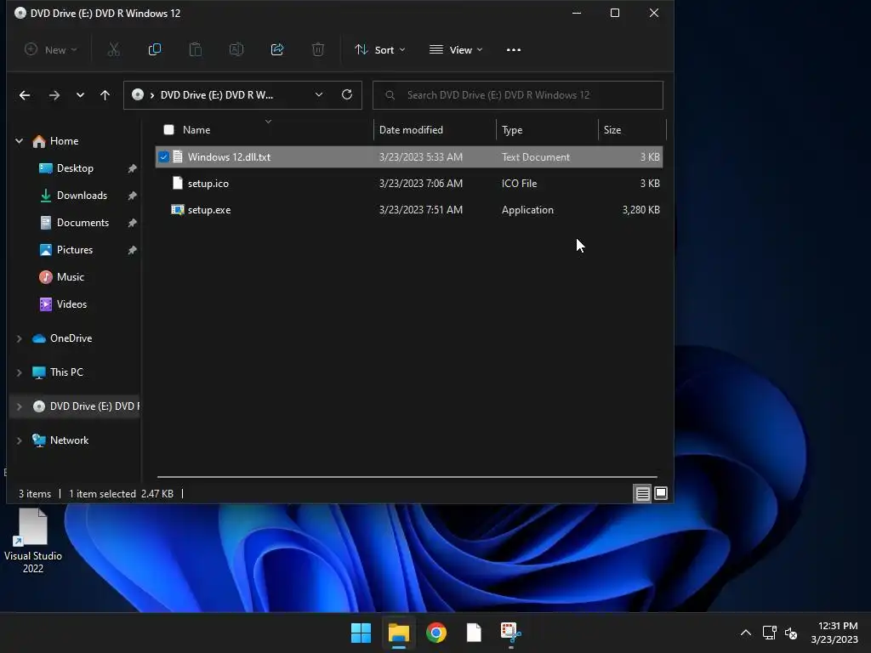Viewport: 871px width, 653px height.
Task: Click the drive icon in address bar
Action: [x=137, y=95]
